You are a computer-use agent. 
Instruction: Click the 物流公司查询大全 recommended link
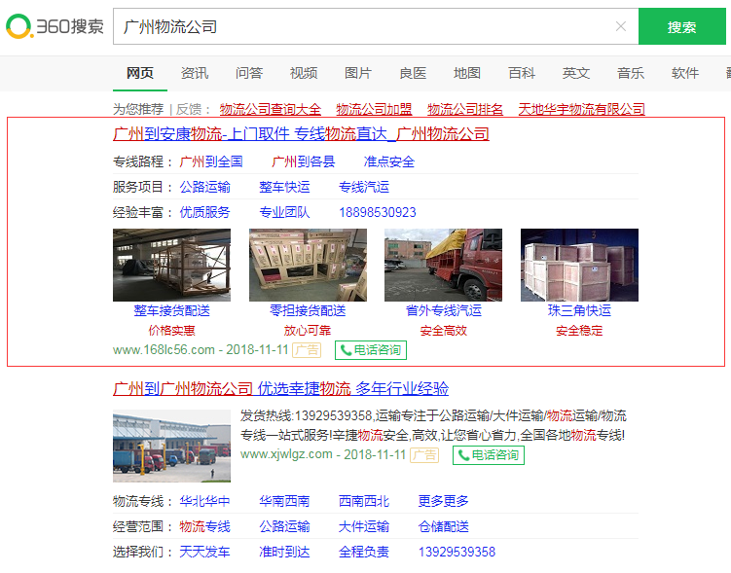coord(270,109)
